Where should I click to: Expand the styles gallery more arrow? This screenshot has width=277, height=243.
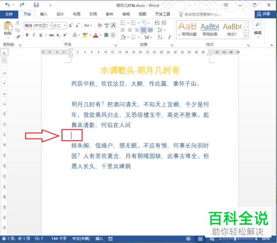point(246,36)
